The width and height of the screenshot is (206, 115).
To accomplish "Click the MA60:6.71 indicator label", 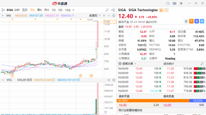I will pyautogui.click(x=68, y=15).
